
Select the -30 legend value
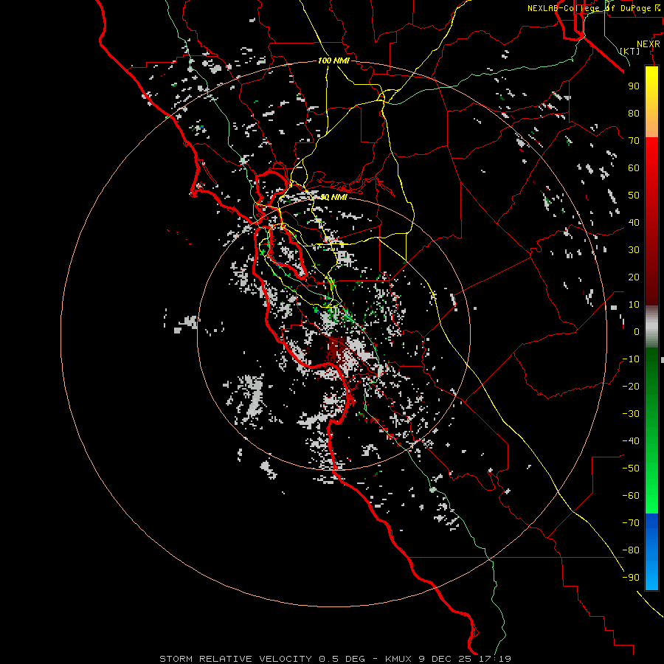click(x=631, y=414)
